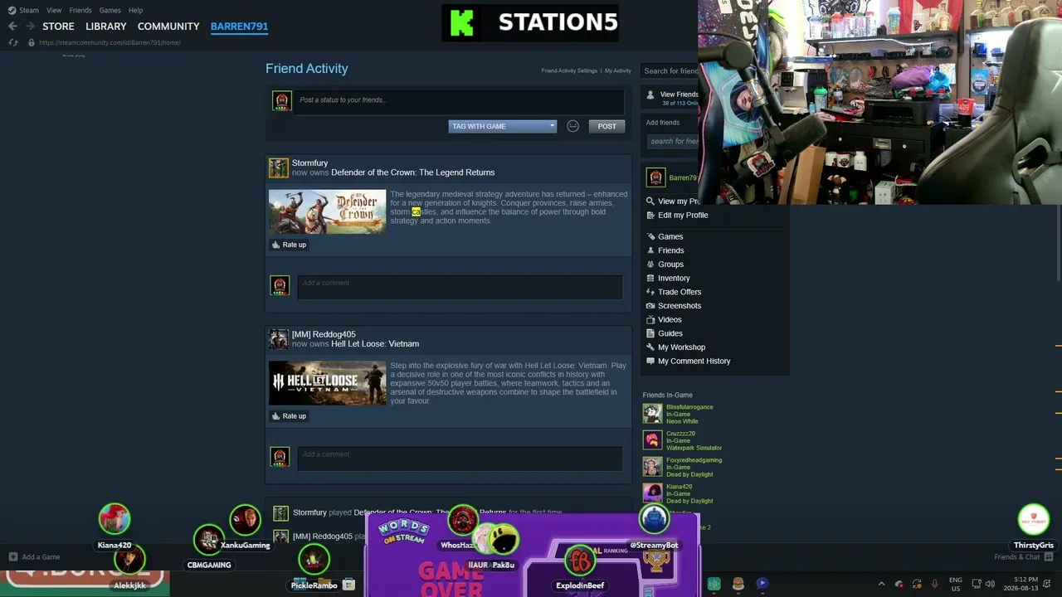1062x597 pixels.
Task: Switch to the BARREN791 profile tab
Action: coord(239,27)
